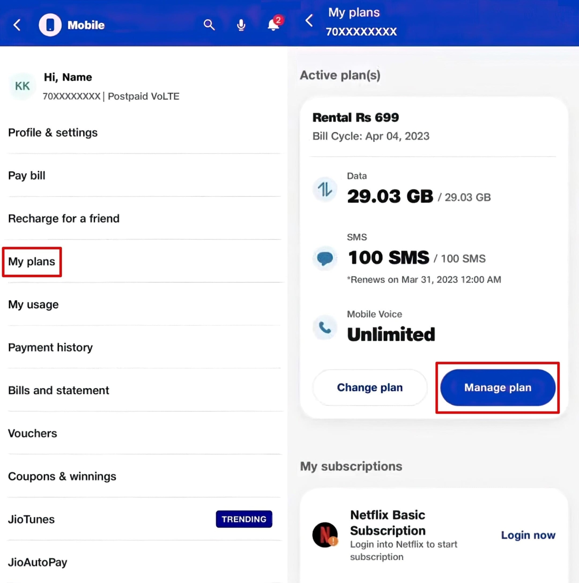Click the Manage plan button
The image size is (579, 583).
(497, 387)
